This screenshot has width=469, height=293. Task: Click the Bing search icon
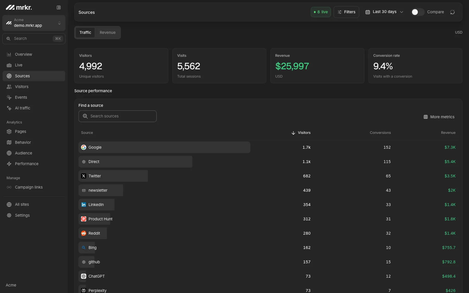(84, 248)
